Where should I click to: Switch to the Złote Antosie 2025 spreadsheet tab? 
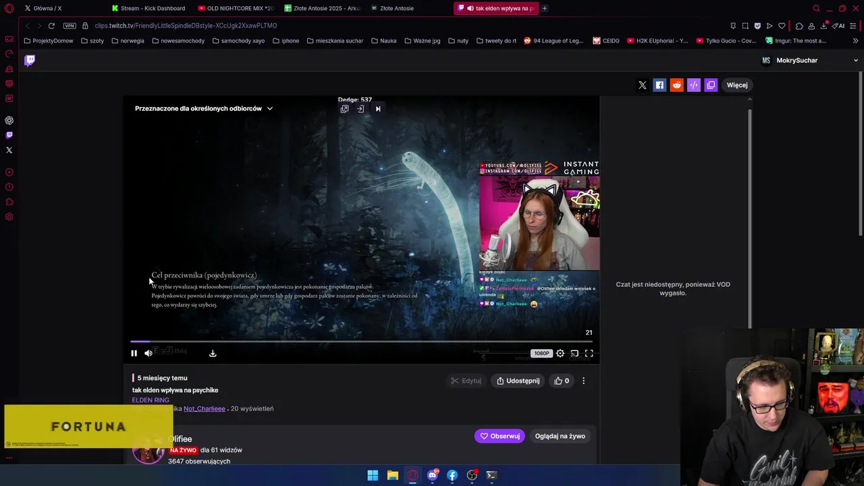[x=323, y=8]
